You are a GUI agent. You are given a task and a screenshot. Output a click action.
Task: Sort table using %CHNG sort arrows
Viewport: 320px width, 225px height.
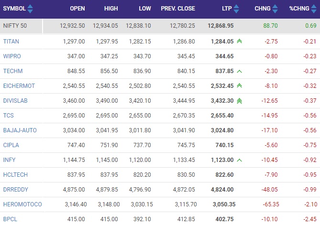314,9
